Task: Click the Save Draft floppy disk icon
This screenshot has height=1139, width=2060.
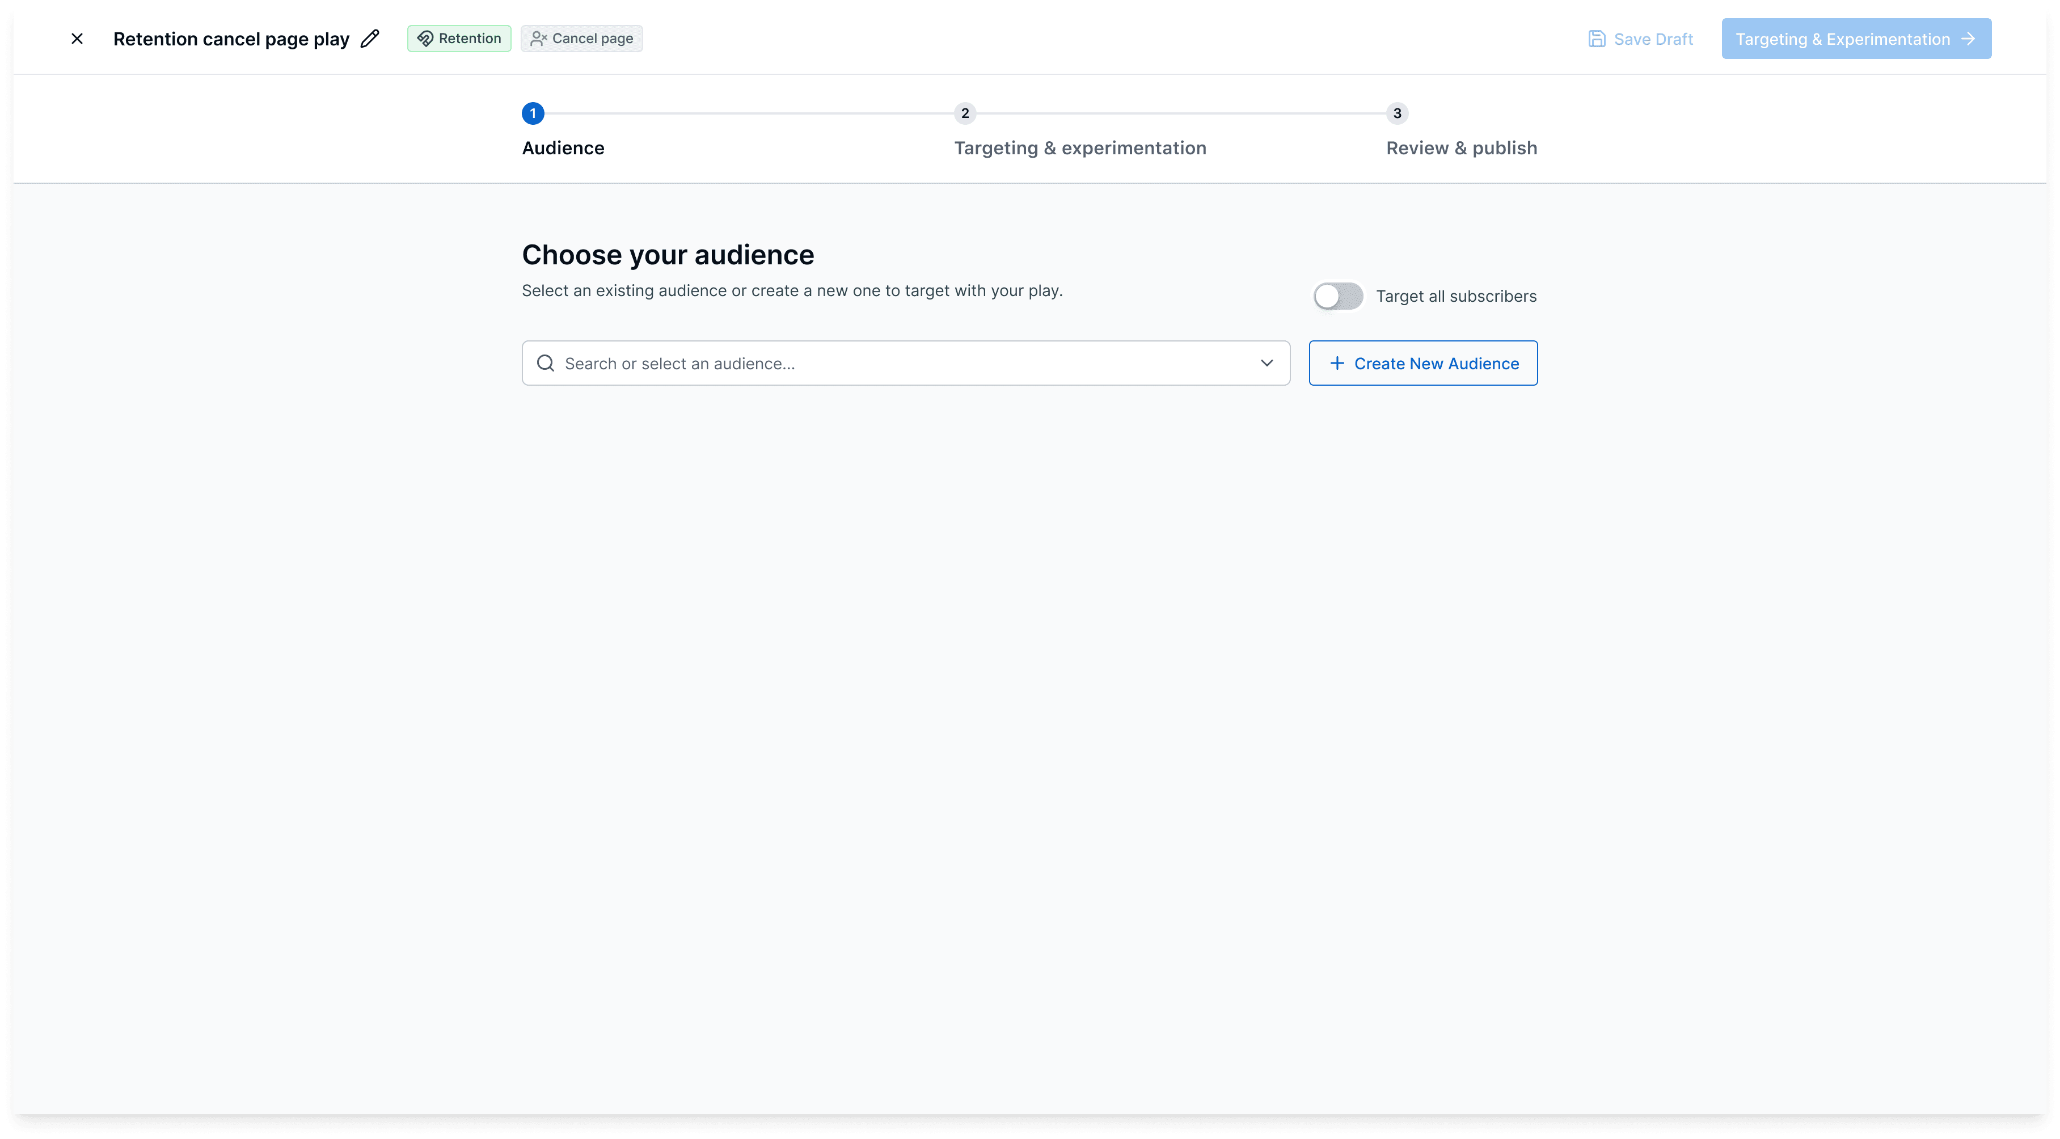Action: pos(1596,39)
